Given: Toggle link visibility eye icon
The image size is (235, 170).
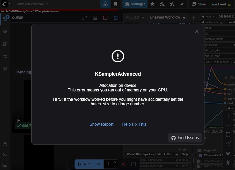Looking at the screenshot, I should pyautogui.click(x=228, y=153).
